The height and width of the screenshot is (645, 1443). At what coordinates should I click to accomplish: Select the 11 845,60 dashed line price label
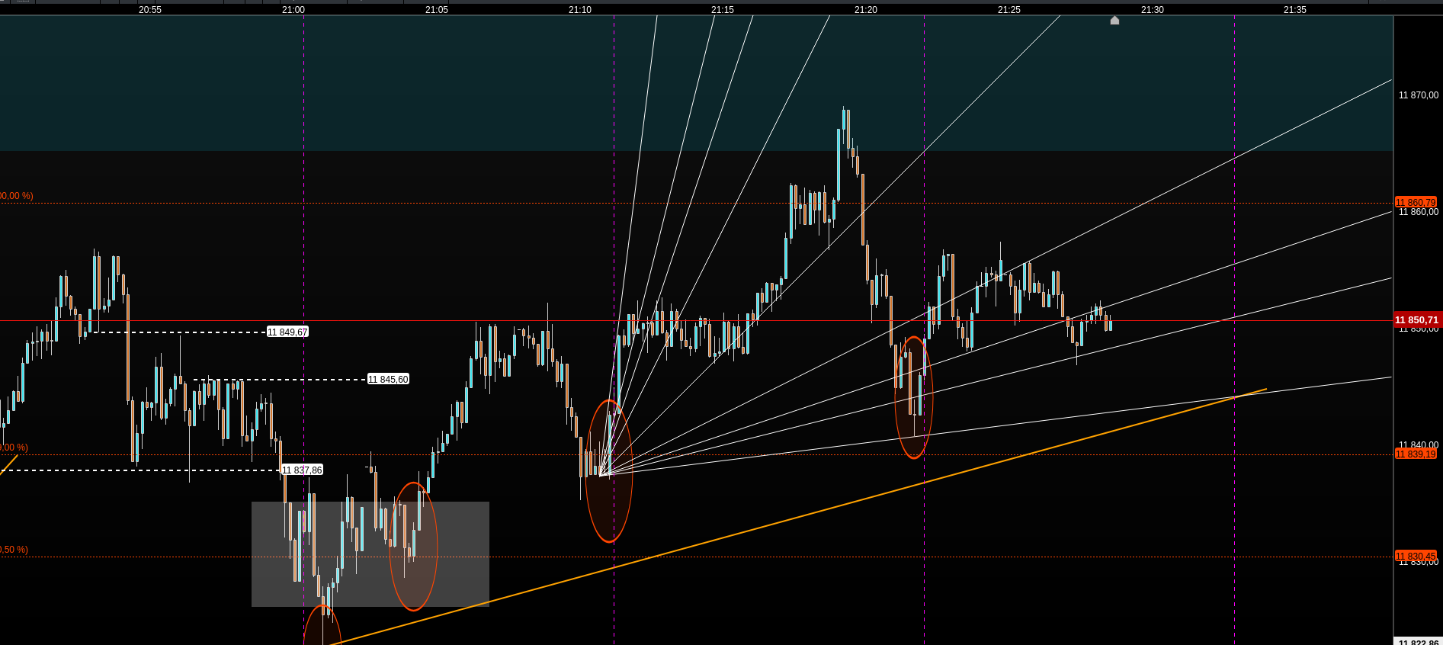tap(388, 379)
